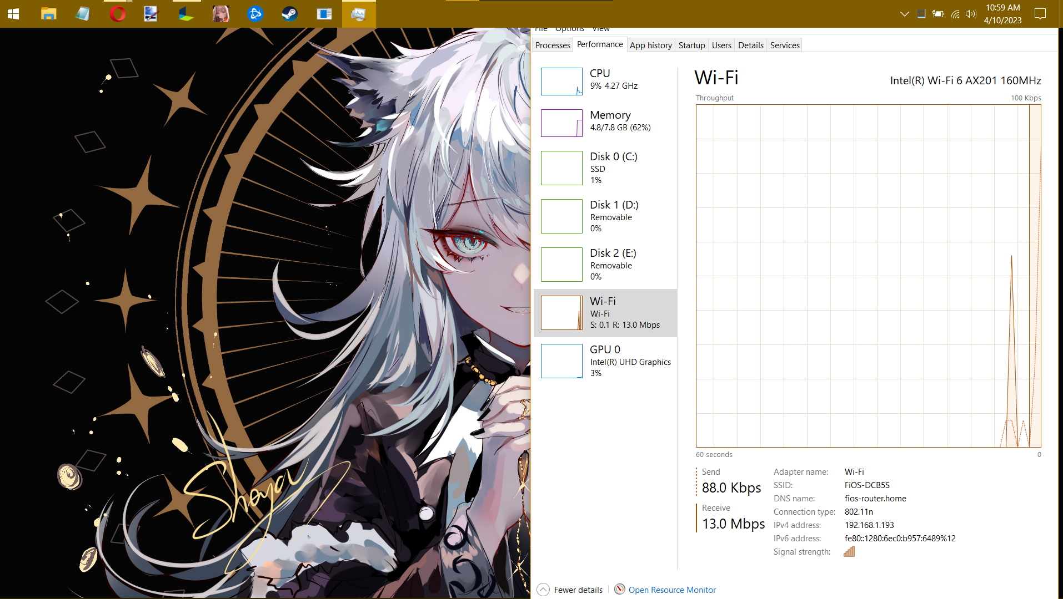This screenshot has height=599, width=1063.
Task: Select the Task Manager taskbar icon
Action: click(x=358, y=14)
